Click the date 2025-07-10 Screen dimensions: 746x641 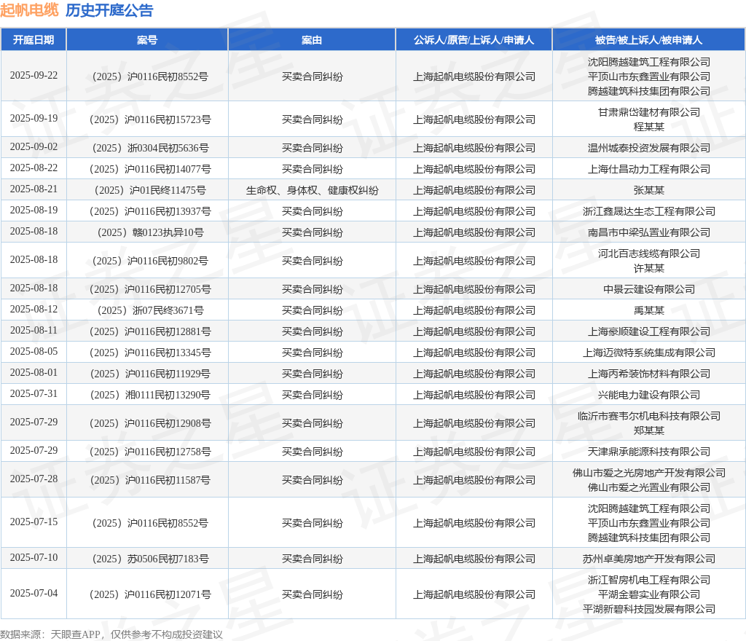[x=34, y=557]
